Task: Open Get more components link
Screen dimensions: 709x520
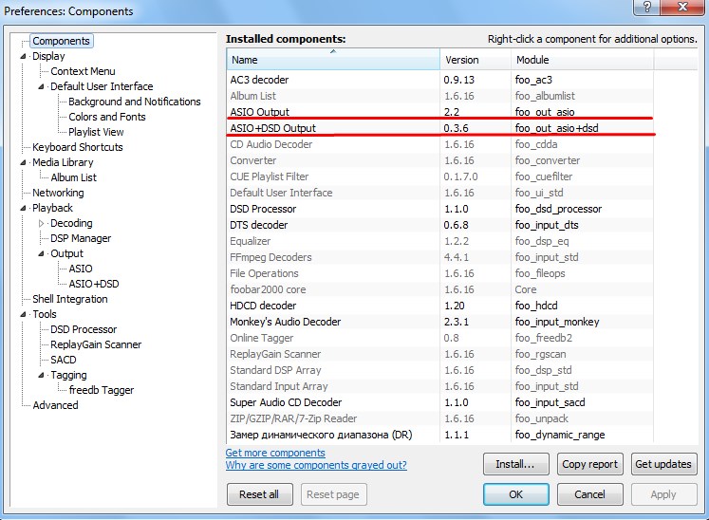Action: click(275, 453)
